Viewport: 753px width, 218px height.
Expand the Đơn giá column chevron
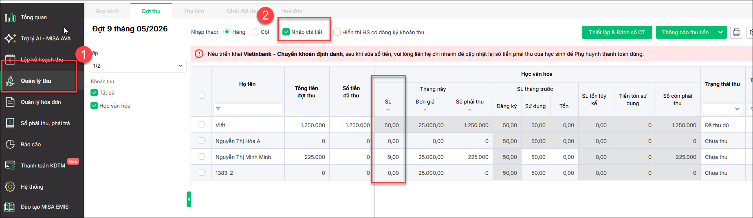425,110
